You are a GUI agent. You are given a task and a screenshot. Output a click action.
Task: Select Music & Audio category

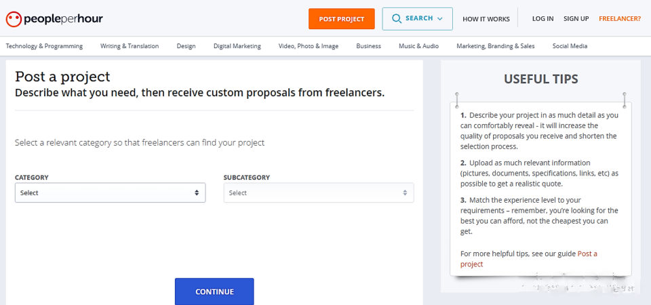tap(418, 46)
